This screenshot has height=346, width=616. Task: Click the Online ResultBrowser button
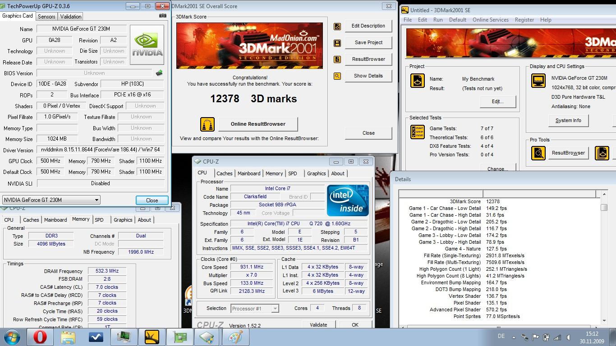258,124
